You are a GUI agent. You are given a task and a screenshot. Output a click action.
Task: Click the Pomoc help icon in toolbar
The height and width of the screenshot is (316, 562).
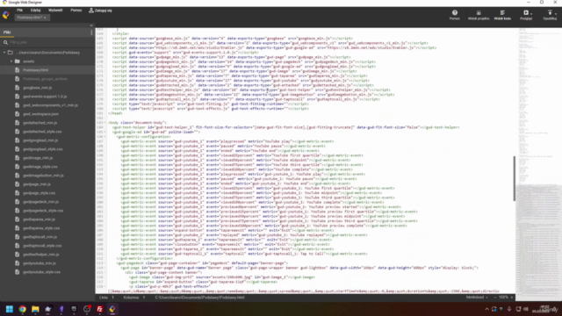tap(455, 15)
